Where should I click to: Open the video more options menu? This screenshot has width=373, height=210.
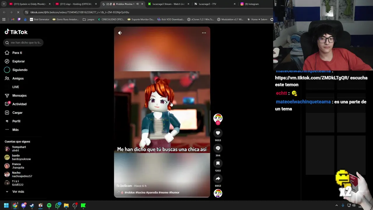[204, 33]
